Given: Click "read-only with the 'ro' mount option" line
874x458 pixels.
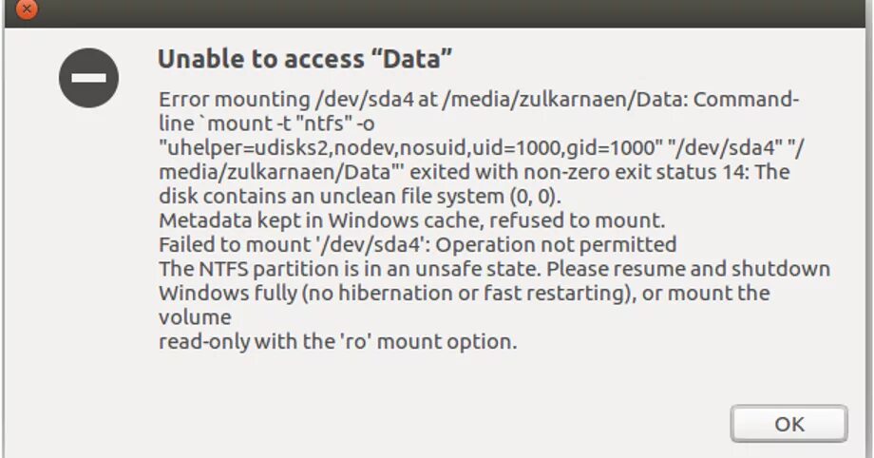Looking at the screenshot, I should tap(337, 341).
